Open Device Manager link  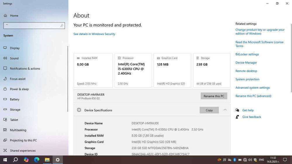click(246, 63)
